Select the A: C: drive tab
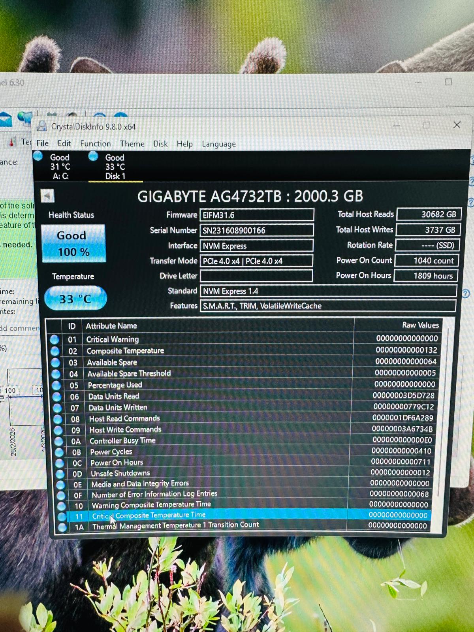Viewport: 474px width, 632px height. click(x=60, y=167)
